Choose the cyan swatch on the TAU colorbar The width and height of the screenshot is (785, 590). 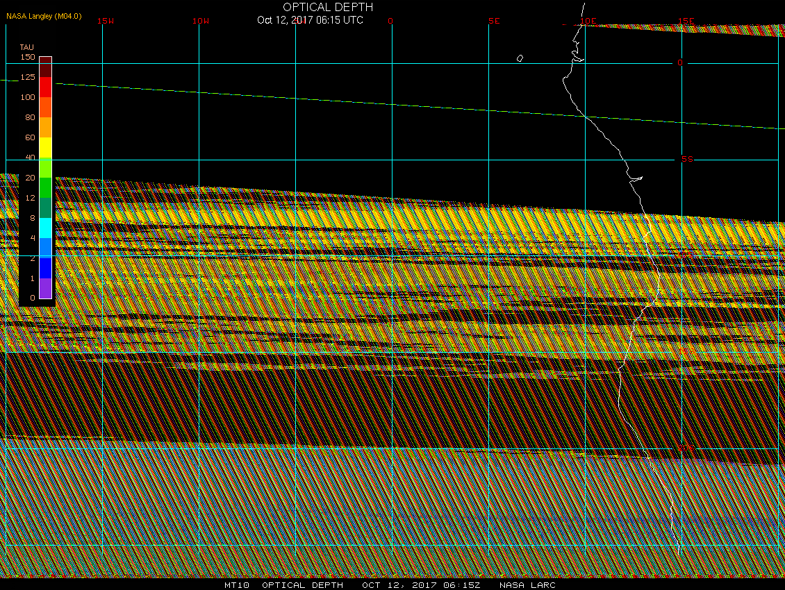tap(45, 228)
